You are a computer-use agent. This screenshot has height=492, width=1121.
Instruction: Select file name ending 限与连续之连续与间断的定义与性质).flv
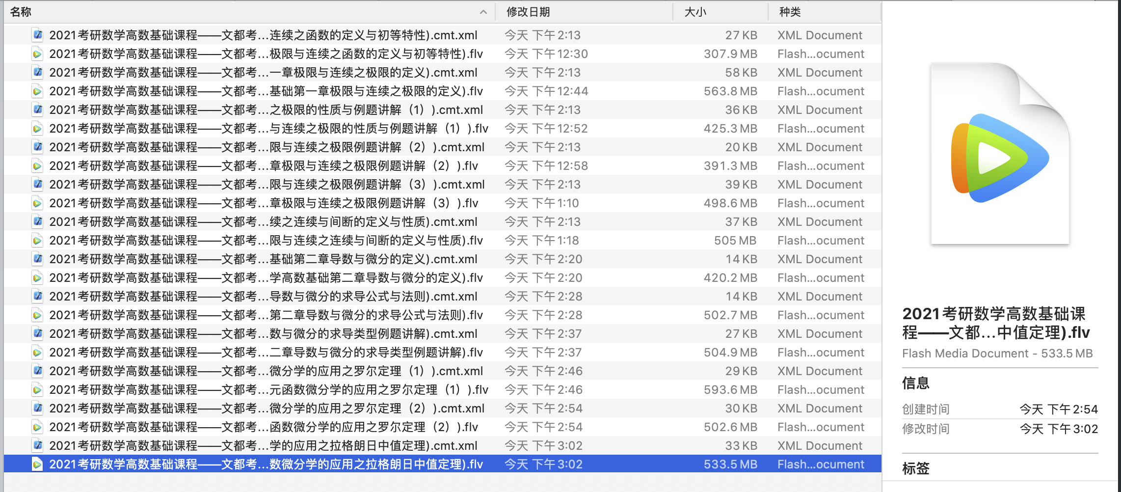click(x=266, y=240)
